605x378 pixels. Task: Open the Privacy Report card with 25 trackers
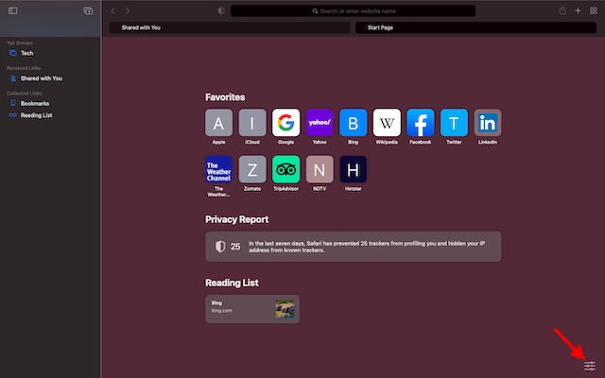point(353,247)
